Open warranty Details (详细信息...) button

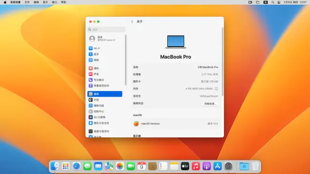point(210,104)
